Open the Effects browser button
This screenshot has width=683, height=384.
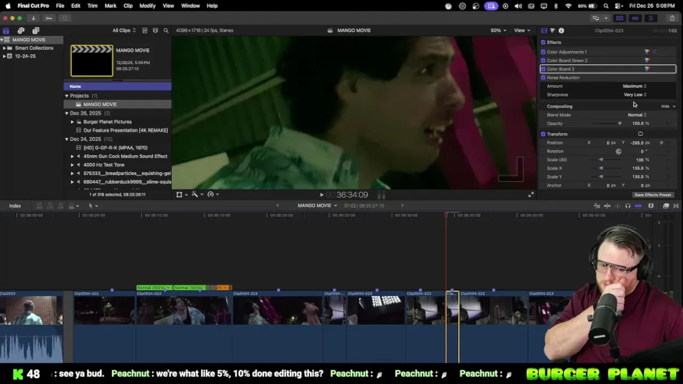pos(666,206)
